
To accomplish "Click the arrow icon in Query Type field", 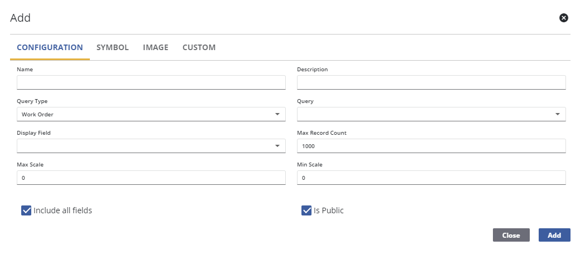I will pyautogui.click(x=277, y=114).
